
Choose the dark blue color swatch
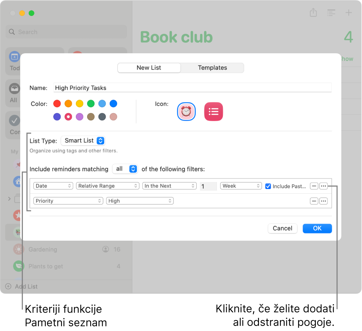coord(114,103)
